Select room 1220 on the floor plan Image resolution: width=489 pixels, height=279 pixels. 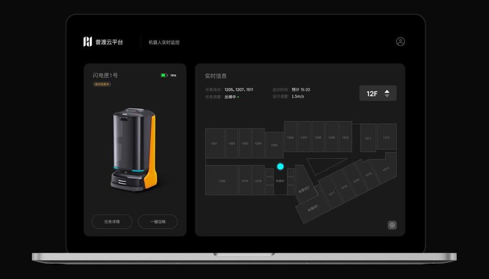222,181
